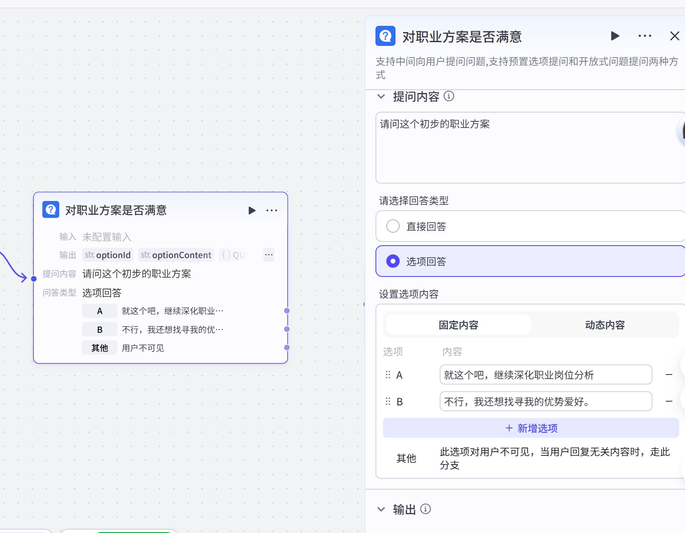The width and height of the screenshot is (685, 533).
Task: Select the 选项回答 radio button
Action: [x=393, y=261]
